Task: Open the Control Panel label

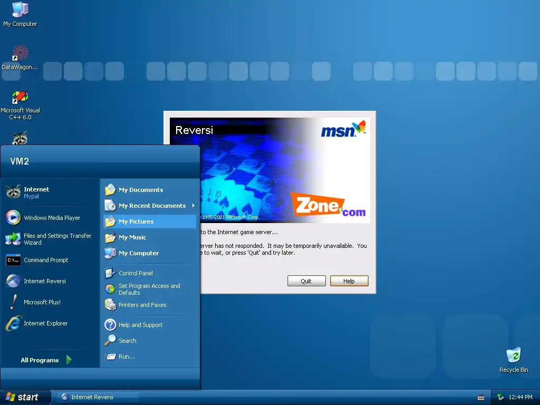Action: click(x=136, y=273)
